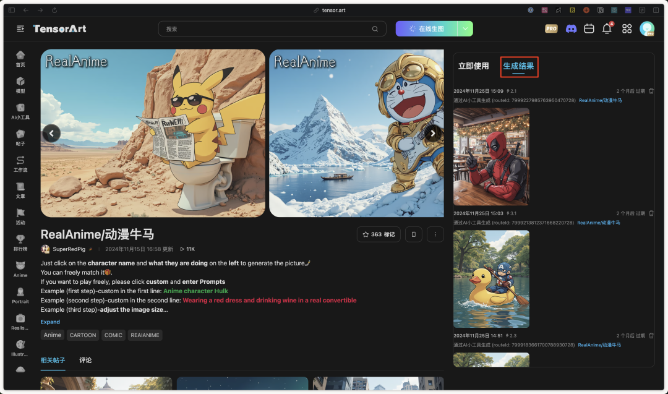The width and height of the screenshot is (668, 394).
Task: Open the notifications bell
Action: (x=607, y=28)
